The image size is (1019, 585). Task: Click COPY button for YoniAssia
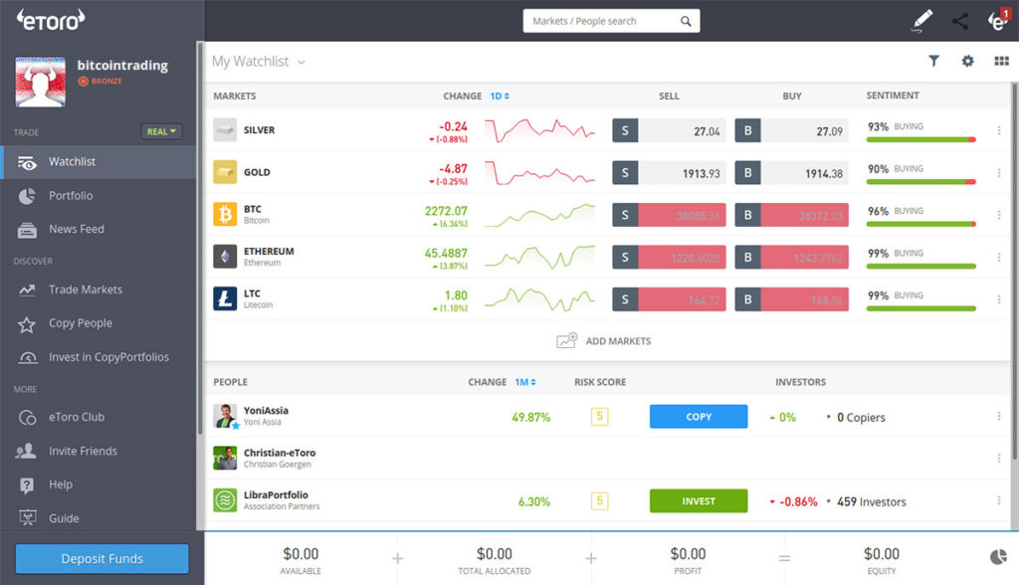tap(699, 417)
